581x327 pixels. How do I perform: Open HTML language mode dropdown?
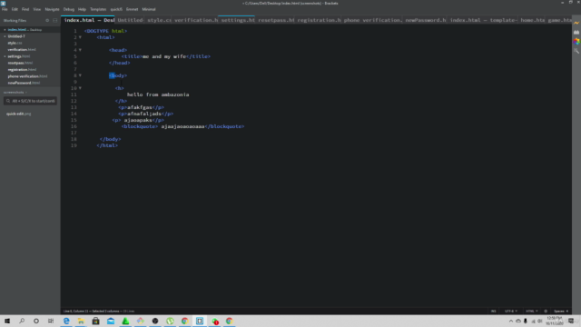click(531, 311)
